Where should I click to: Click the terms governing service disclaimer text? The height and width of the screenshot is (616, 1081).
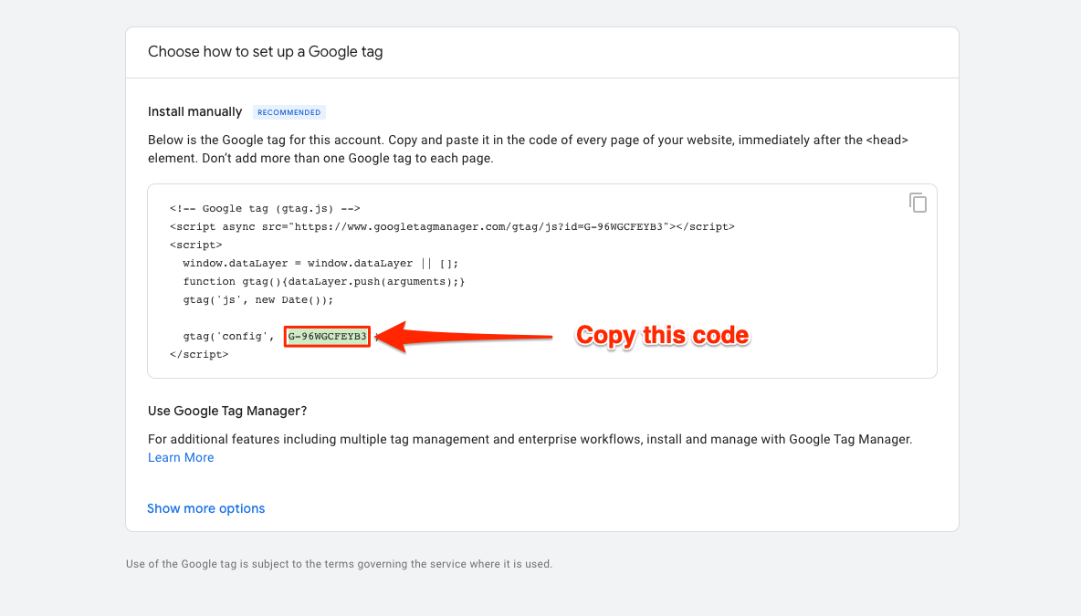tap(338, 563)
